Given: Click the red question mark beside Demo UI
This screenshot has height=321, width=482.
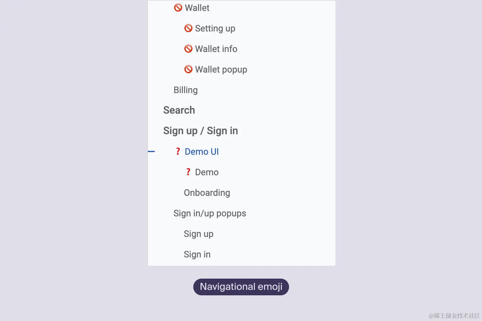Looking at the screenshot, I should 178,151.
